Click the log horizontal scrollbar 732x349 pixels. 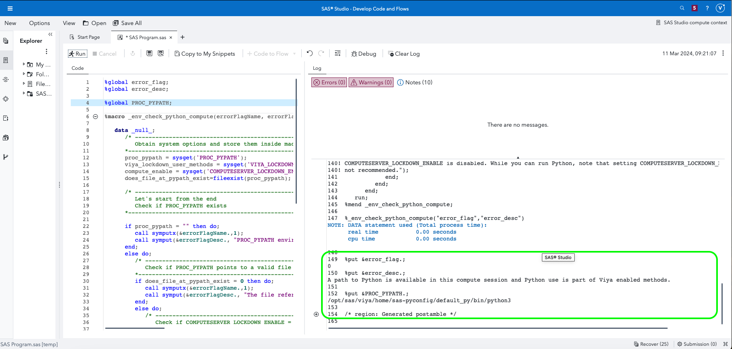(497, 328)
